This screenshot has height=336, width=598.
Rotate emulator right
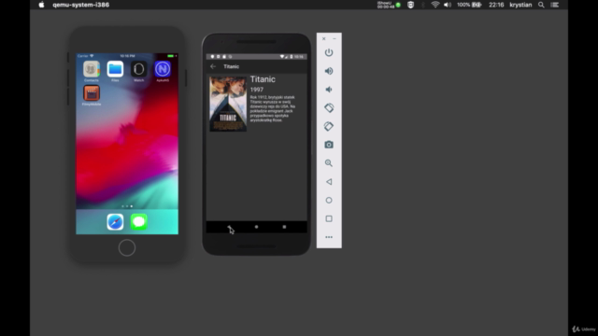[329, 126]
